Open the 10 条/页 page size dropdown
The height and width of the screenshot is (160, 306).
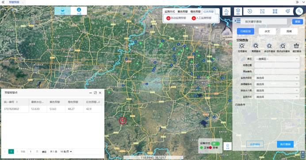[x=66, y=152]
